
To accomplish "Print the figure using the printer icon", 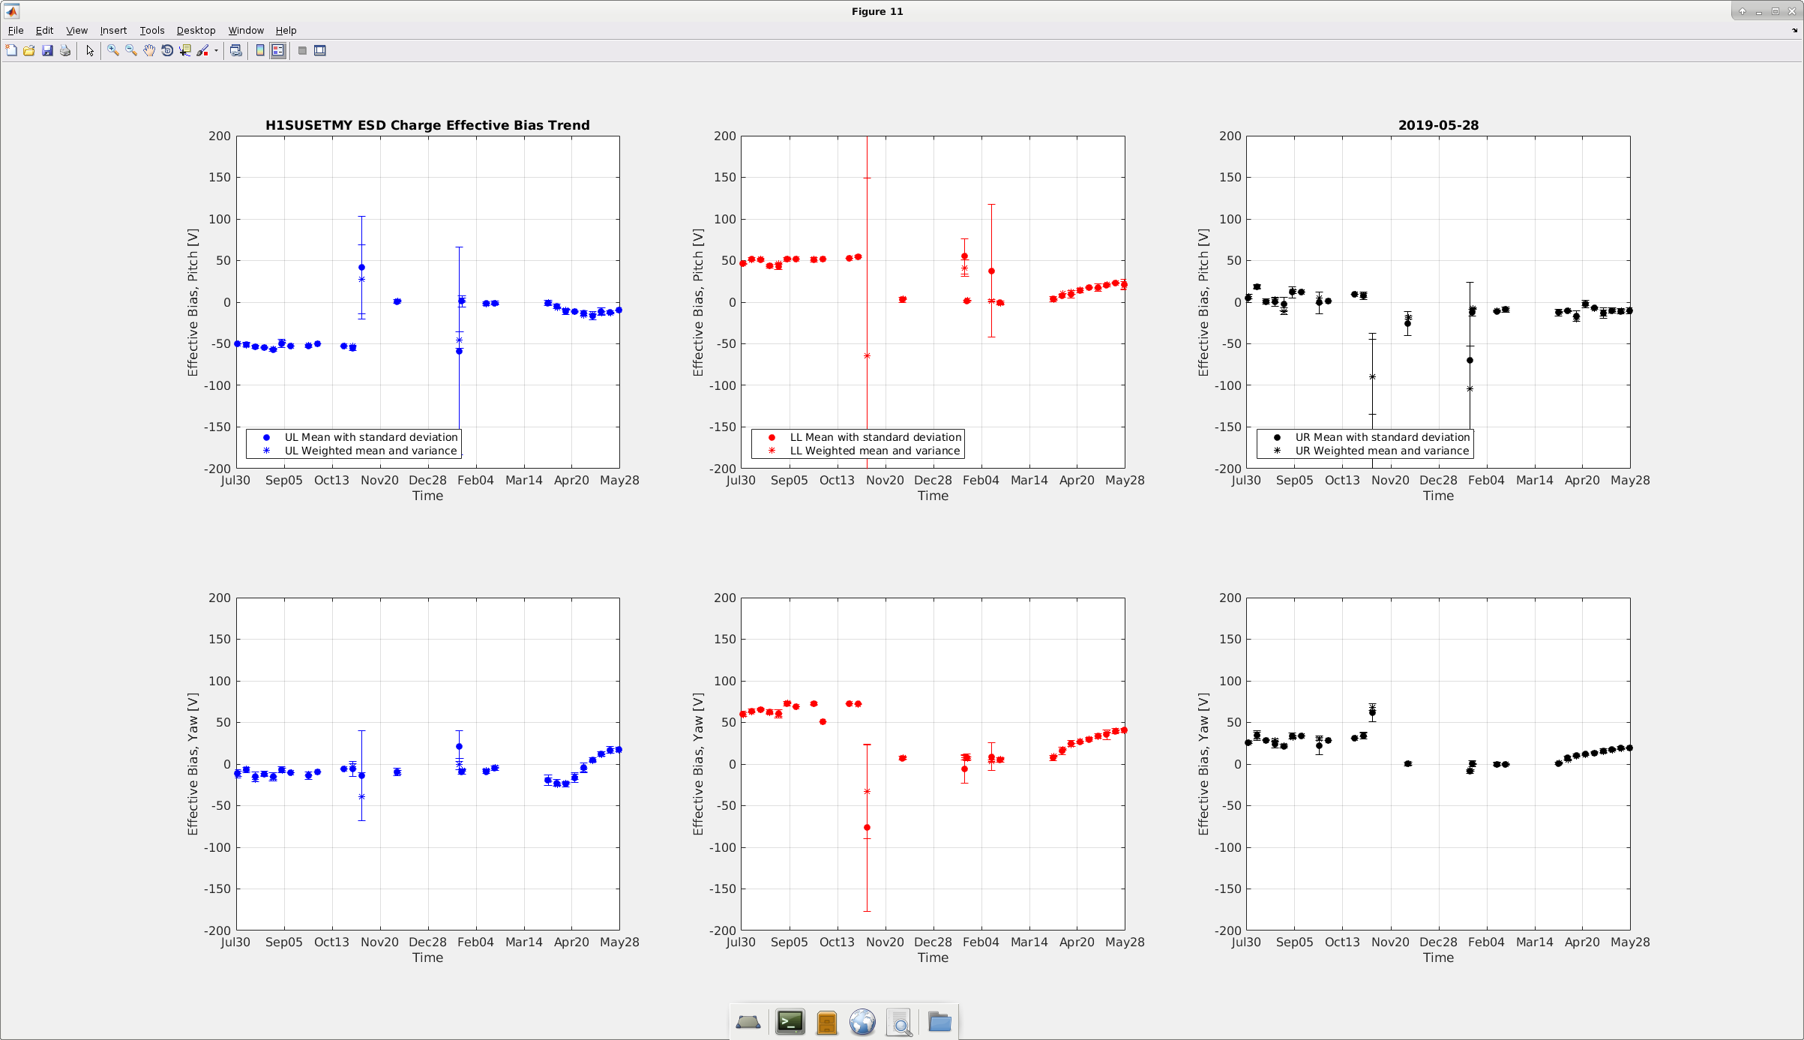I will pyautogui.click(x=65, y=51).
